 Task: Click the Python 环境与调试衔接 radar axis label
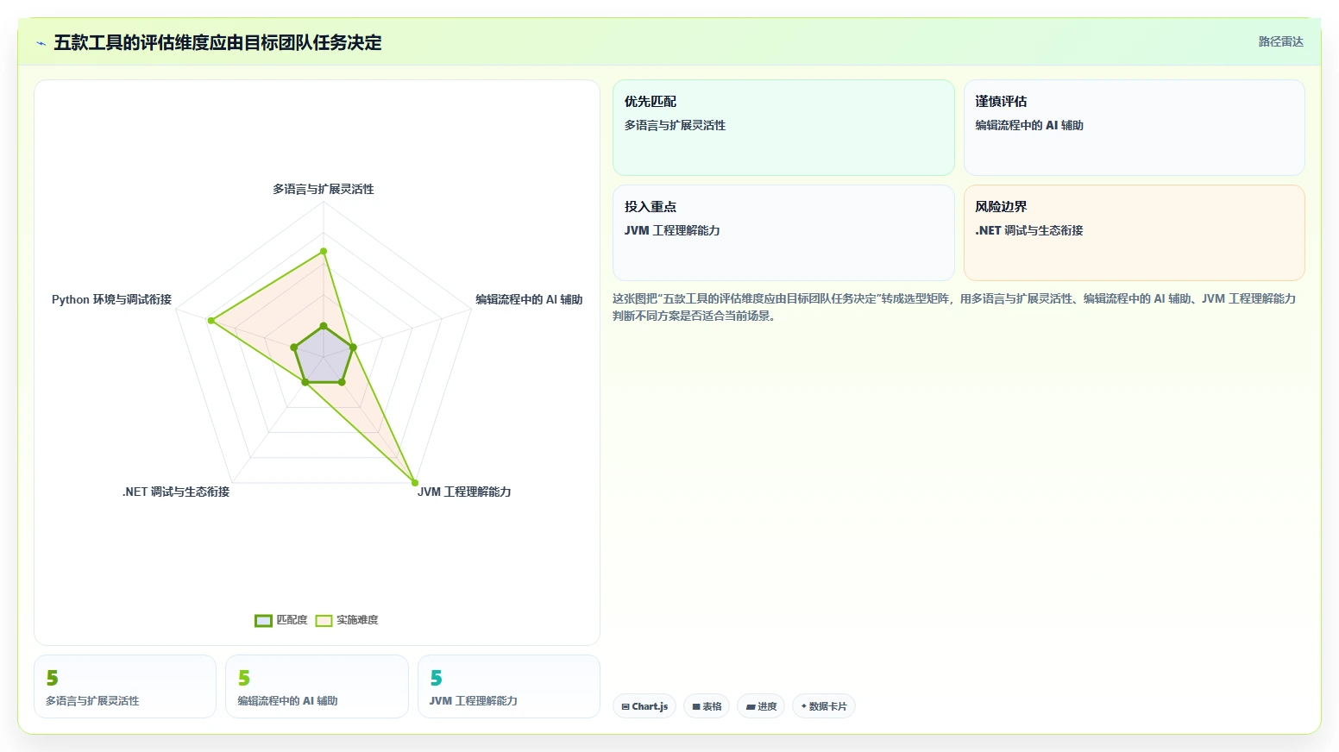111,299
